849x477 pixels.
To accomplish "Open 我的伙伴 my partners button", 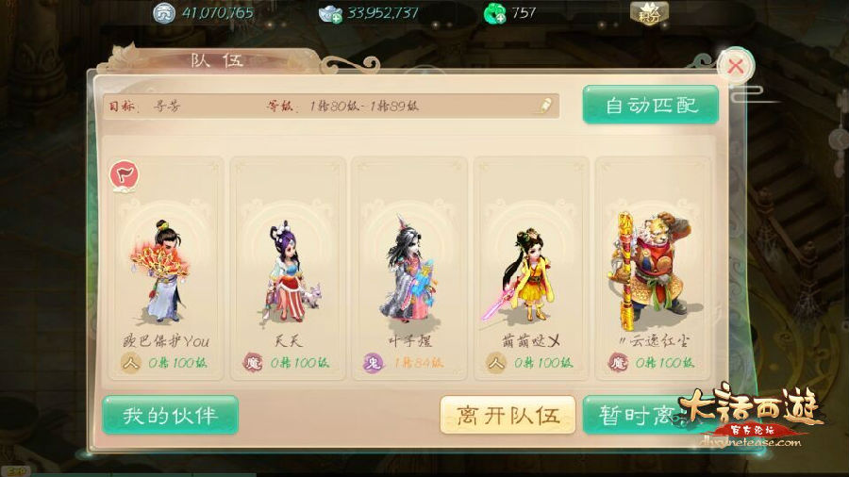I will [x=170, y=415].
